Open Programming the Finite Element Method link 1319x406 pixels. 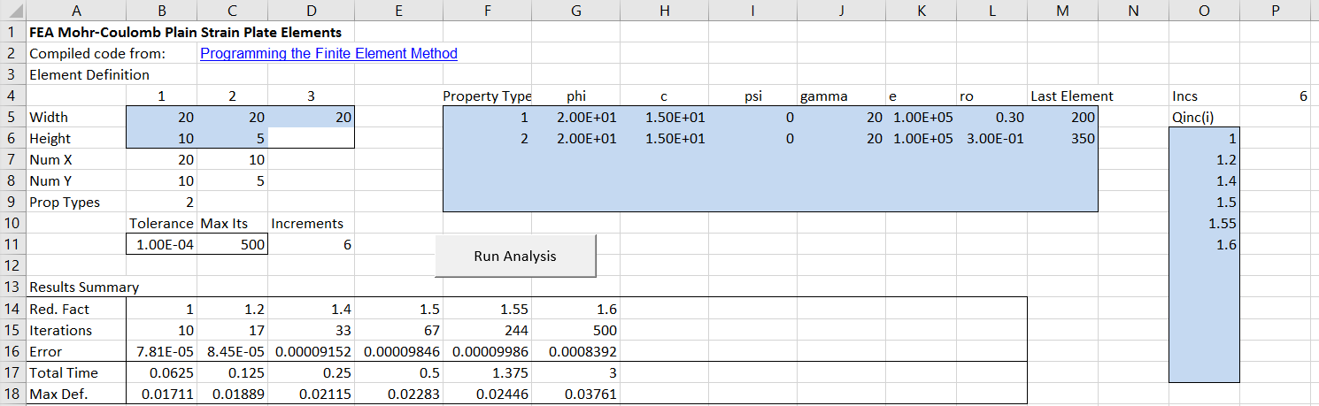point(328,53)
